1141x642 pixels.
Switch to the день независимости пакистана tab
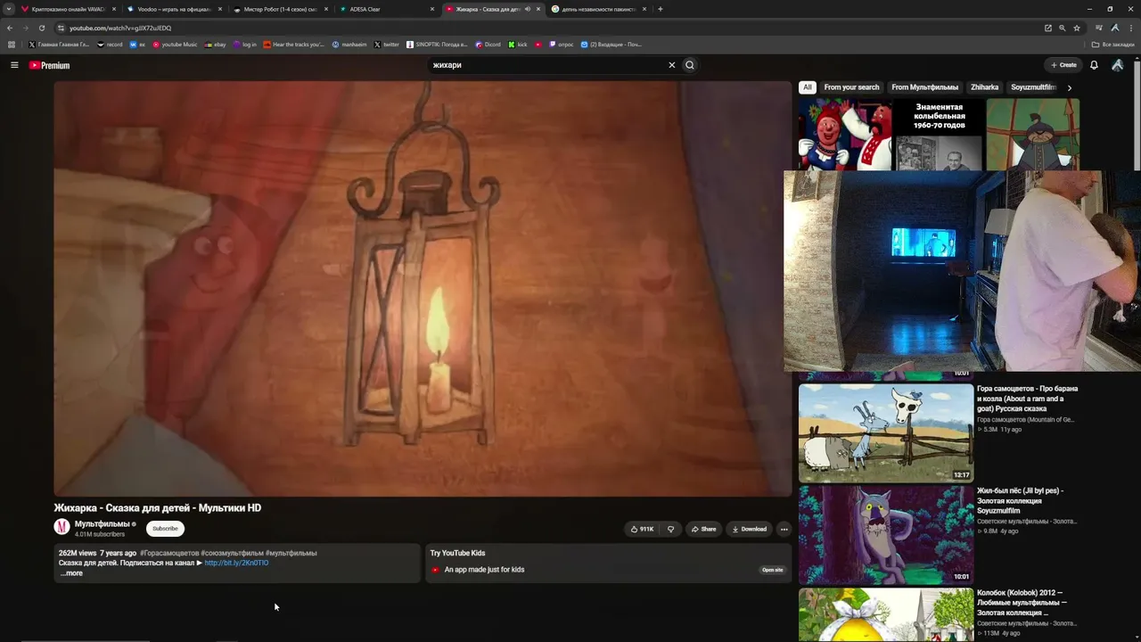point(598,9)
